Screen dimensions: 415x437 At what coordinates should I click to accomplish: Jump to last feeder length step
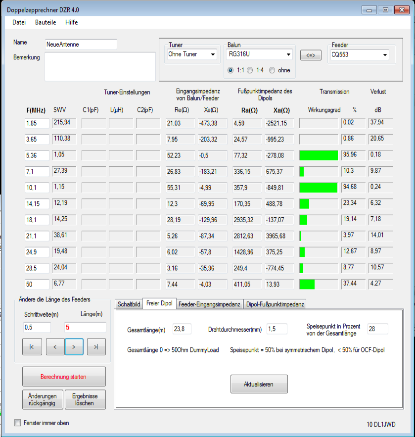96,347
